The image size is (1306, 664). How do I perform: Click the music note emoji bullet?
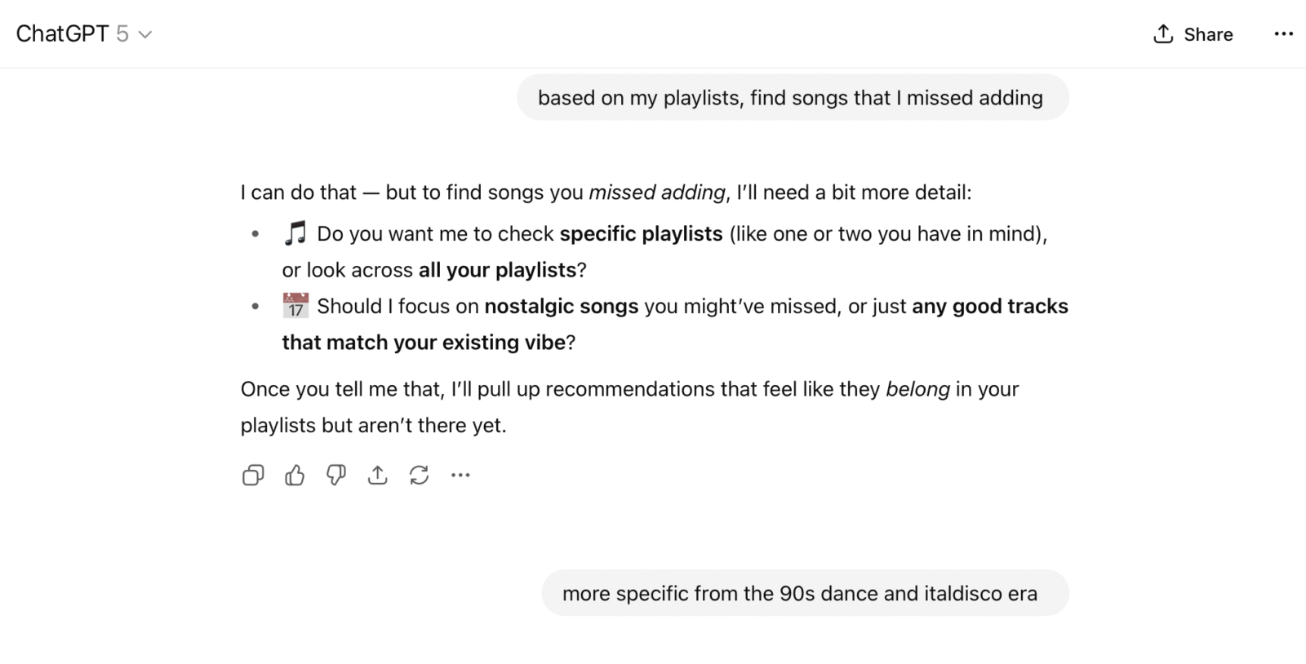pyautogui.click(x=295, y=233)
